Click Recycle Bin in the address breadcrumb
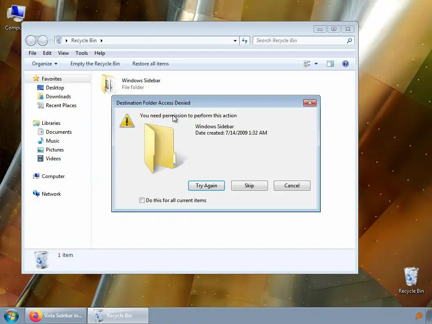432x324 pixels. pyautogui.click(x=84, y=40)
